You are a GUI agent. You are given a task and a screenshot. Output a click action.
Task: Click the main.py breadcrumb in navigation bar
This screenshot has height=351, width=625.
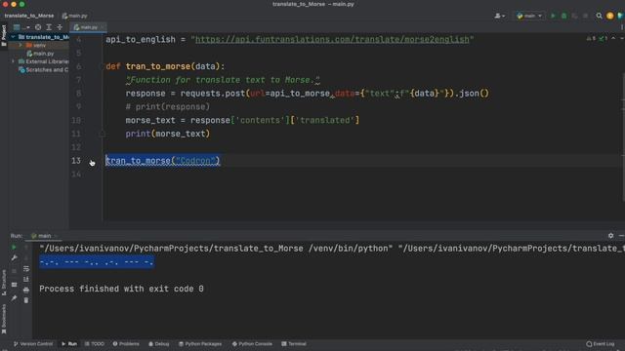[74, 16]
